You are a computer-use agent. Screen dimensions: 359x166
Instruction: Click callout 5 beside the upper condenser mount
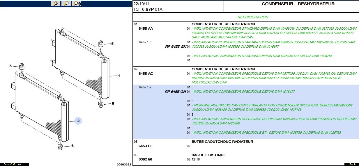pyautogui.click(x=112, y=44)
